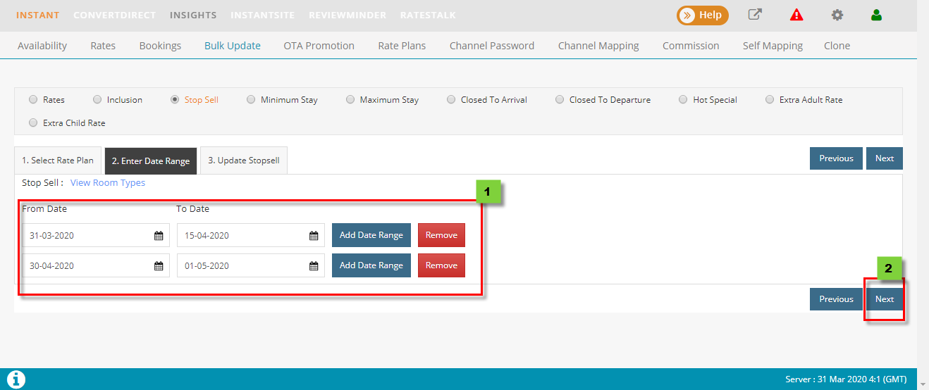Remove the second date range row
Viewport: 929px width, 390px height.
tap(441, 265)
